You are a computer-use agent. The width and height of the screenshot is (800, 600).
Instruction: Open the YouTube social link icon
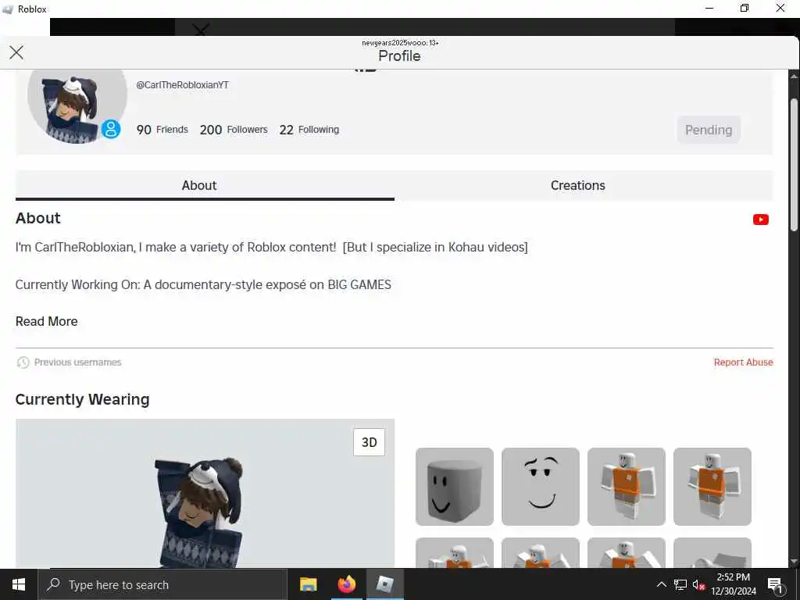pyautogui.click(x=760, y=220)
